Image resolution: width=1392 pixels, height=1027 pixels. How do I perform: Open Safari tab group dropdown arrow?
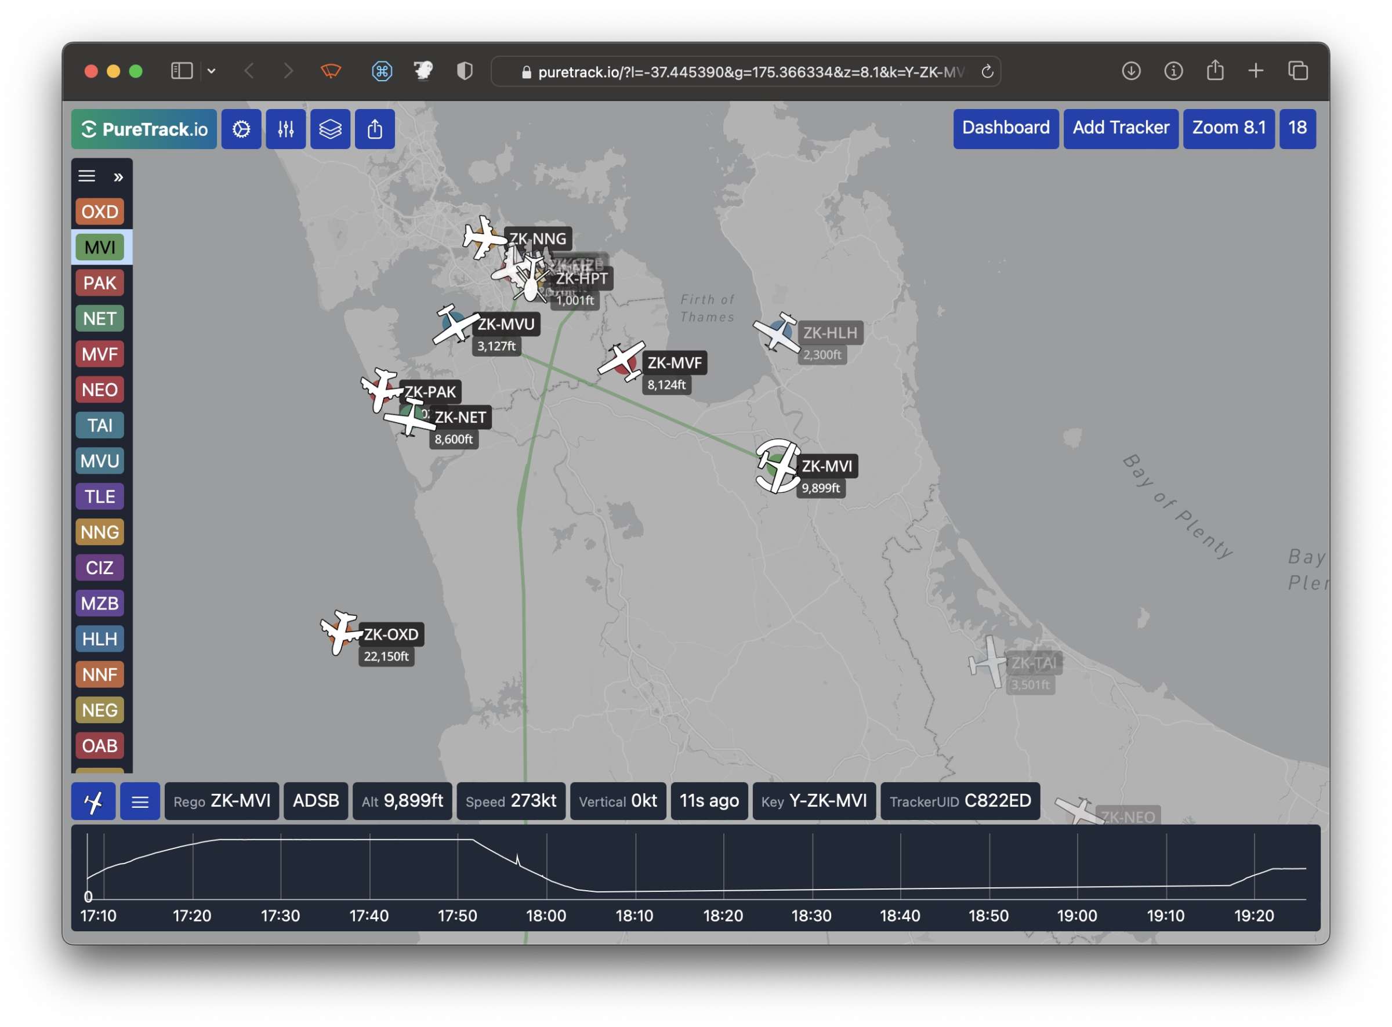(x=211, y=71)
